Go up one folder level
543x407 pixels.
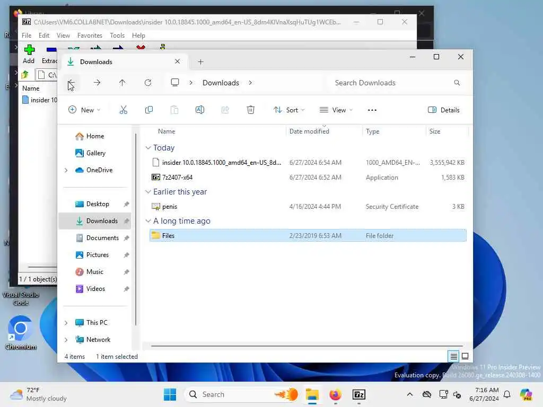pyautogui.click(x=122, y=83)
